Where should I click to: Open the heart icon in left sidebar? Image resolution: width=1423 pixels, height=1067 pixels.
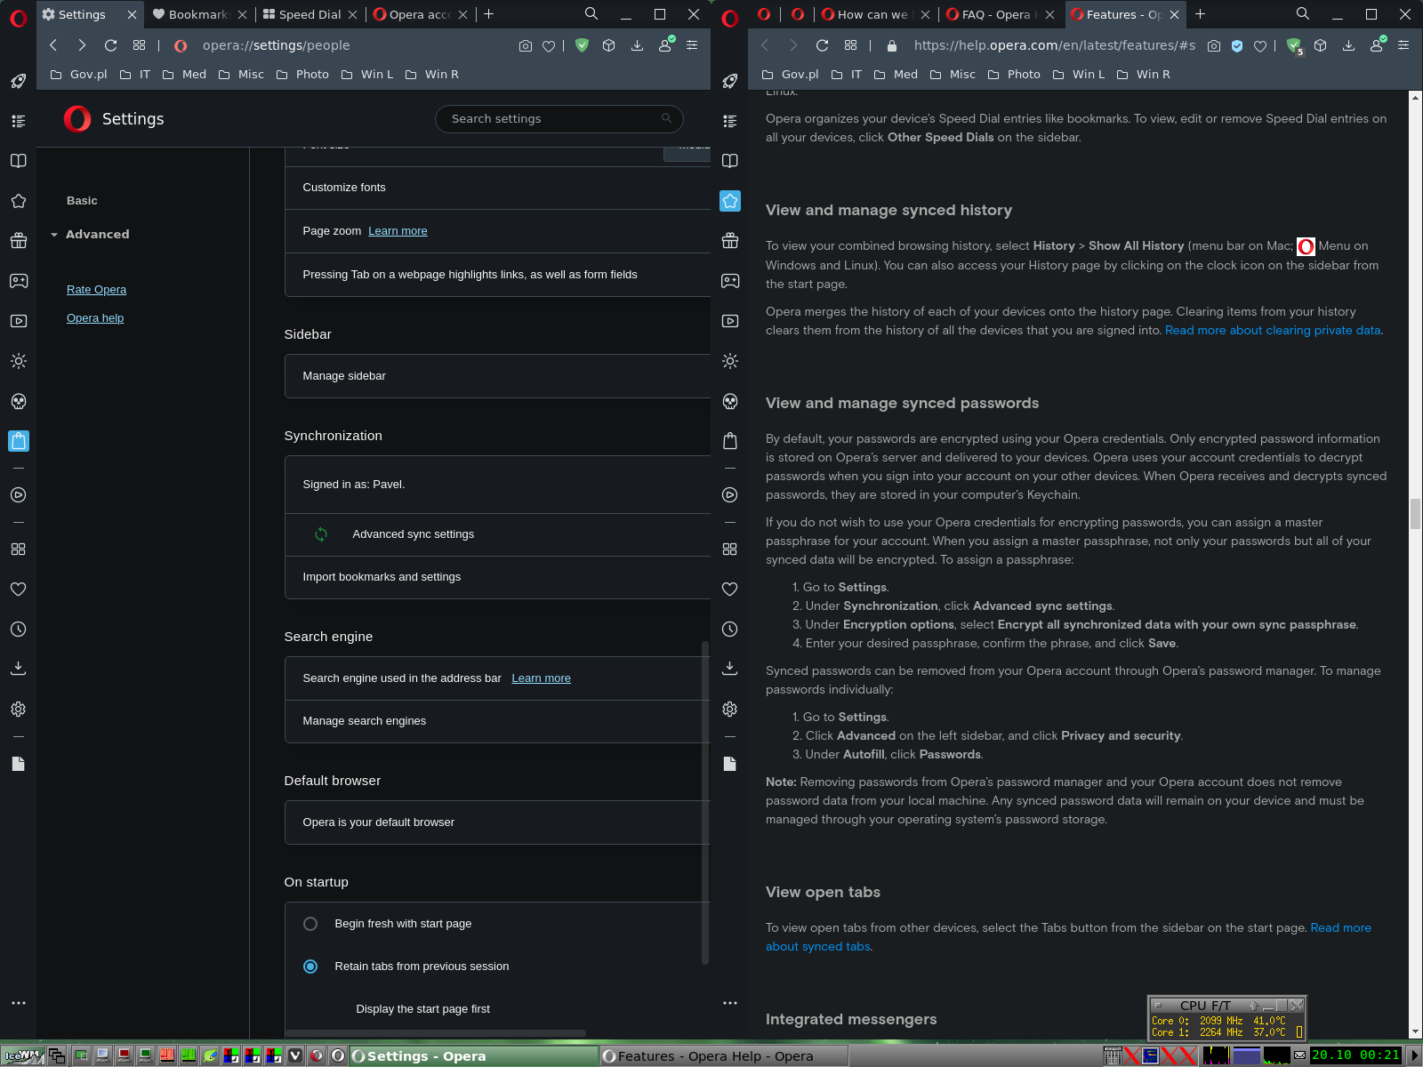pos(18,589)
